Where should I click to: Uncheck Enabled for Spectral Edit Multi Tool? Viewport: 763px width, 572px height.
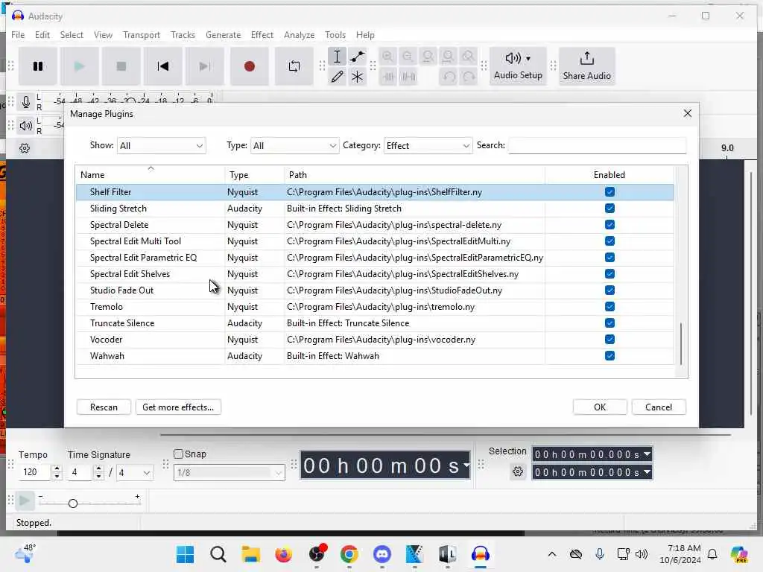[610, 241]
